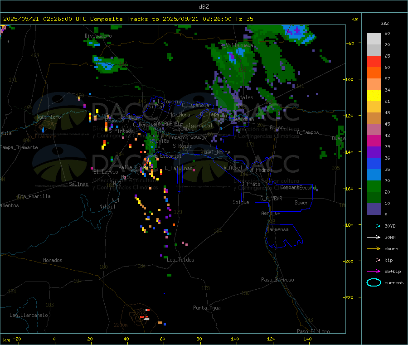Click the 'Morados' map label
The height and width of the screenshot is (345, 408).
click(53, 260)
